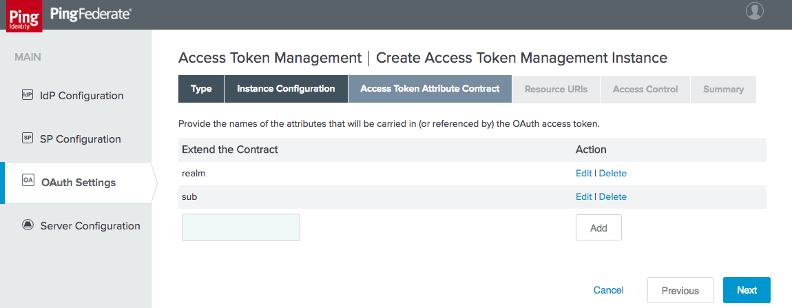Switch to the Instance Configuration tab
The height and width of the screenshot is (308, 792).
coord(286,89)
